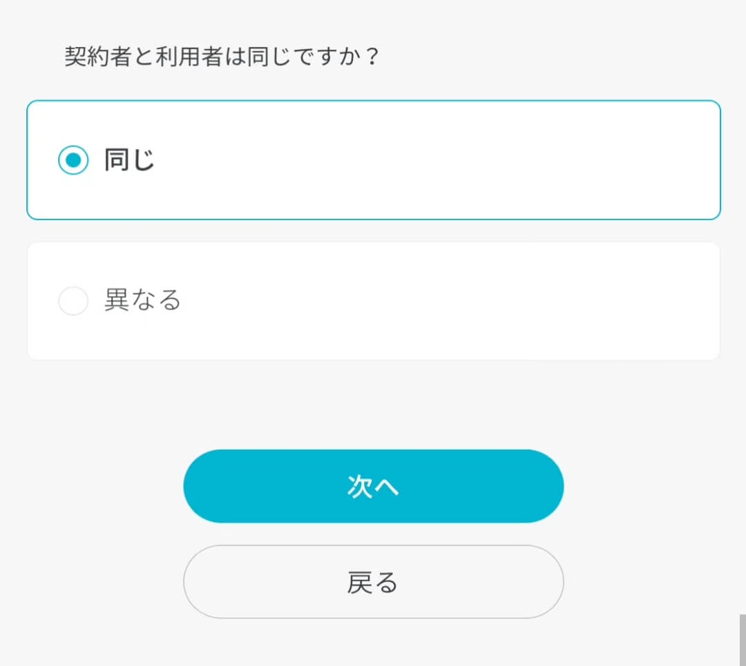The height and width of the screenshot is (666, 746).
Task: Choose the 異なる option card
Action: tap(374, 301)
